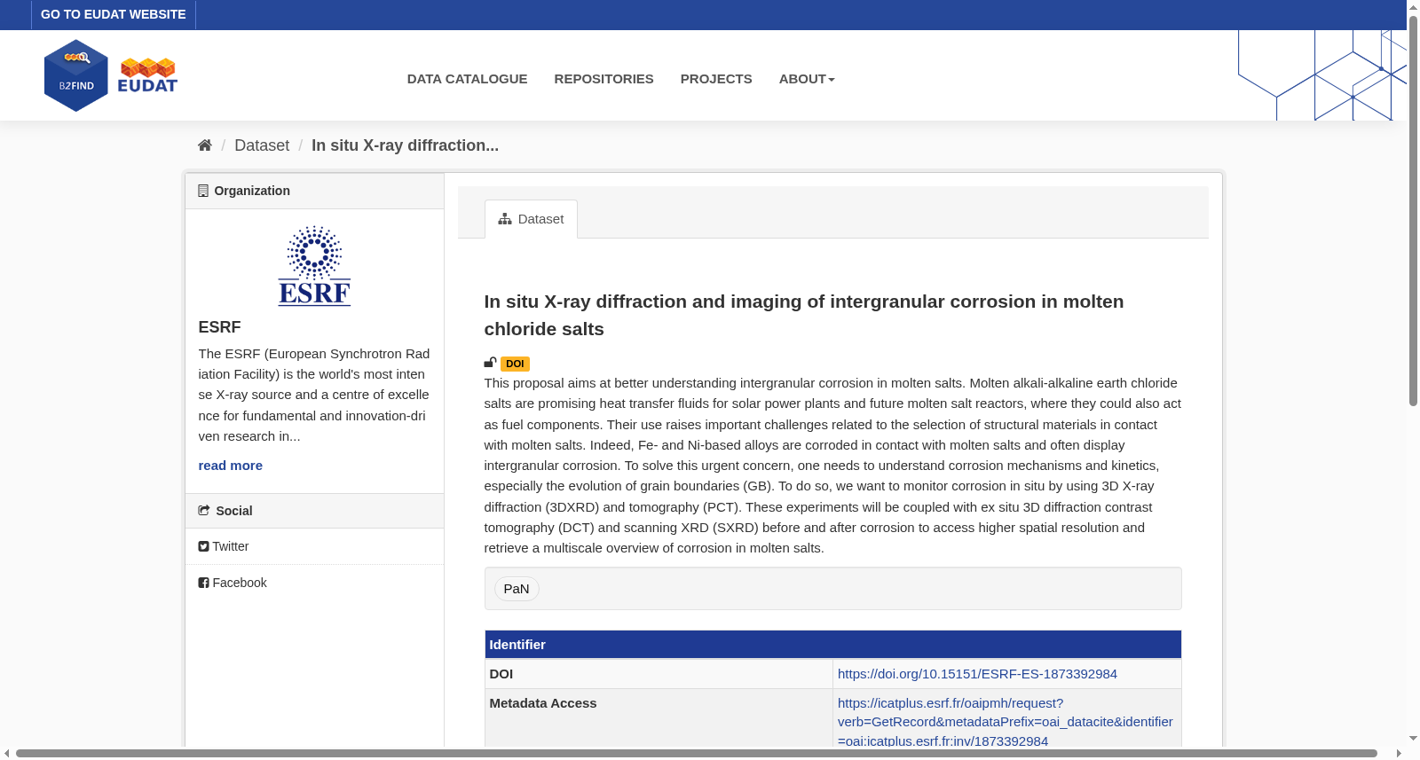Viewport: 1420px width, 760px height.
Task: Click the EUDAT logo
Action: 147,75
